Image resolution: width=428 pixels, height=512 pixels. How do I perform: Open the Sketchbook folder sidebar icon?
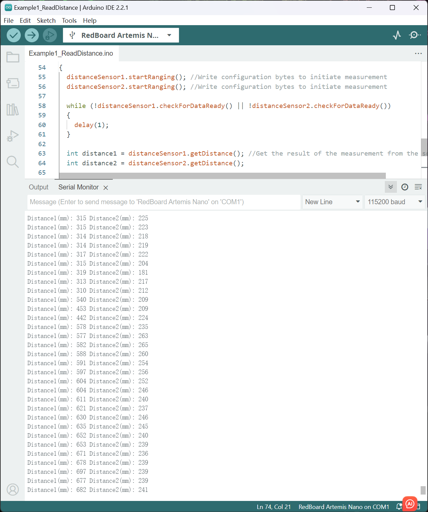click(13, 57)
